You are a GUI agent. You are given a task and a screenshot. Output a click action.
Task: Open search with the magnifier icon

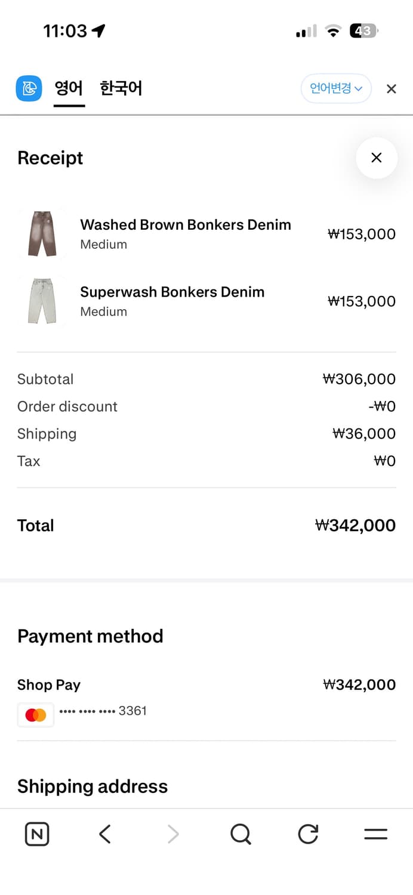[241, 834]
